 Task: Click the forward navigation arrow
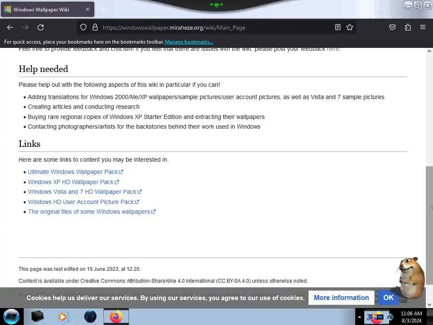25,28
